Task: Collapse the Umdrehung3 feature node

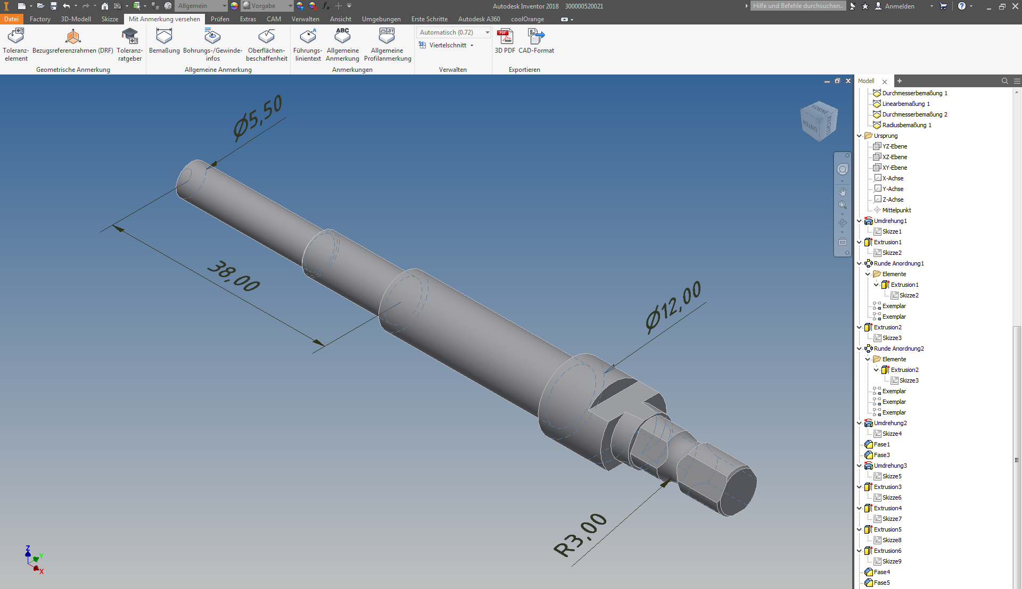Action: coord(859,466)
